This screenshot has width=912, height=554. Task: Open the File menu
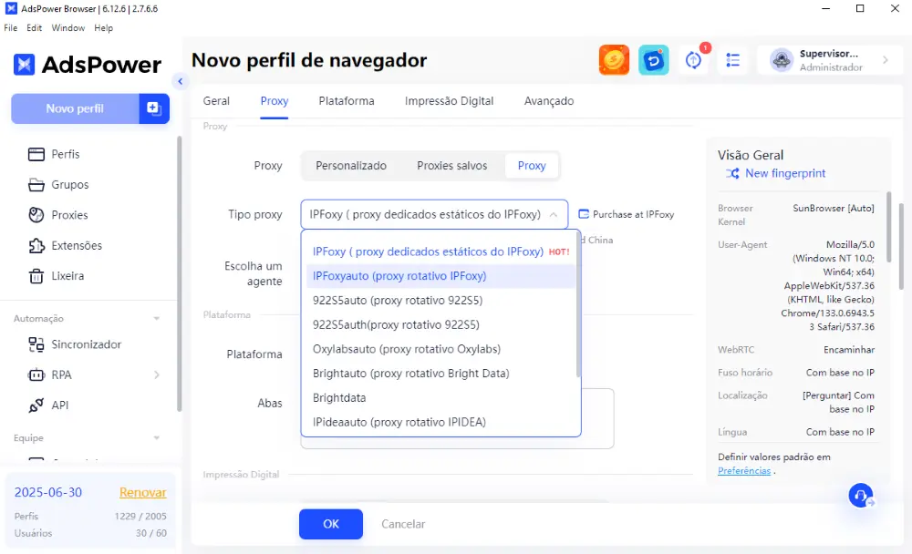tap(10, 28)
